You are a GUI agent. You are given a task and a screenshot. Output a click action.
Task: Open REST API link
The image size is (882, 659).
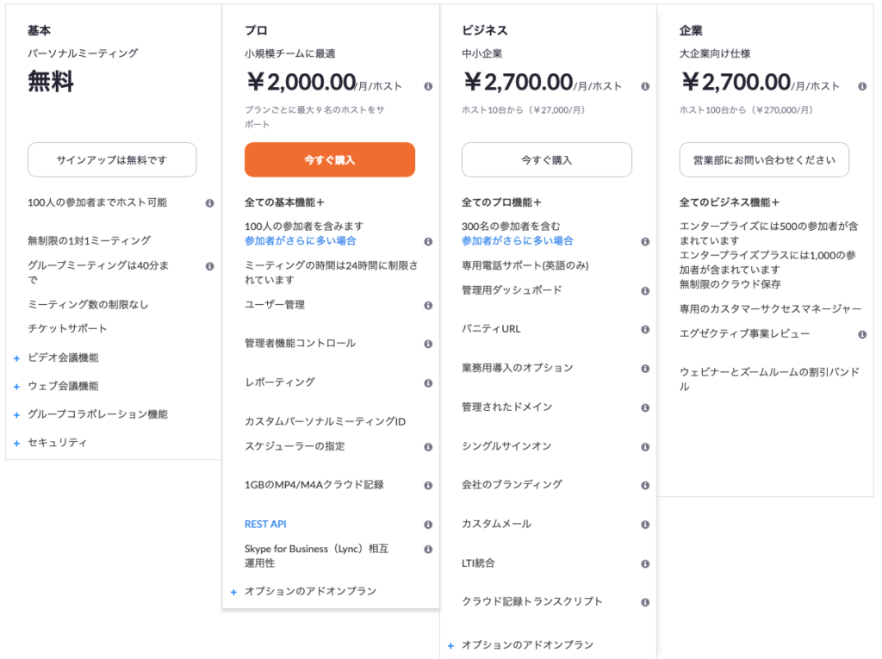(265, 524)
